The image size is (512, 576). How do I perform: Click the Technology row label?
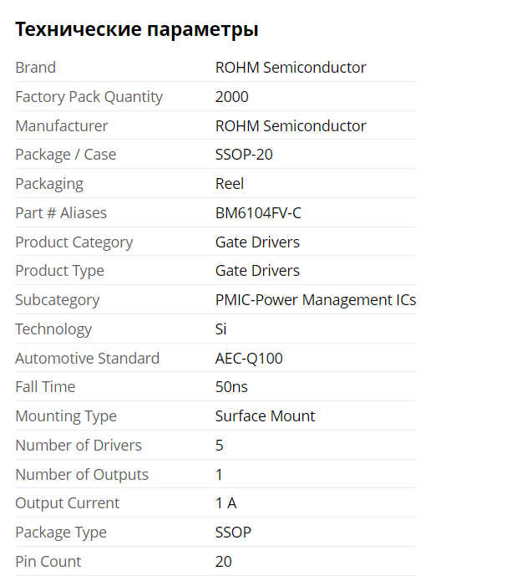point(53,329)
